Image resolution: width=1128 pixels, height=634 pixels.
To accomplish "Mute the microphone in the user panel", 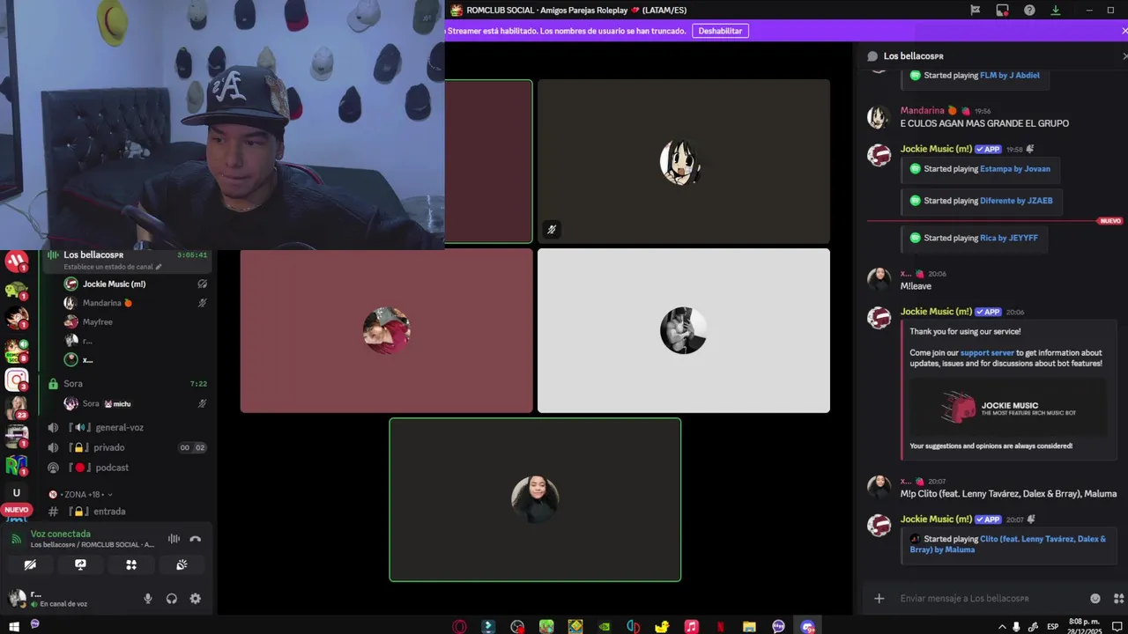I will 148,599.
